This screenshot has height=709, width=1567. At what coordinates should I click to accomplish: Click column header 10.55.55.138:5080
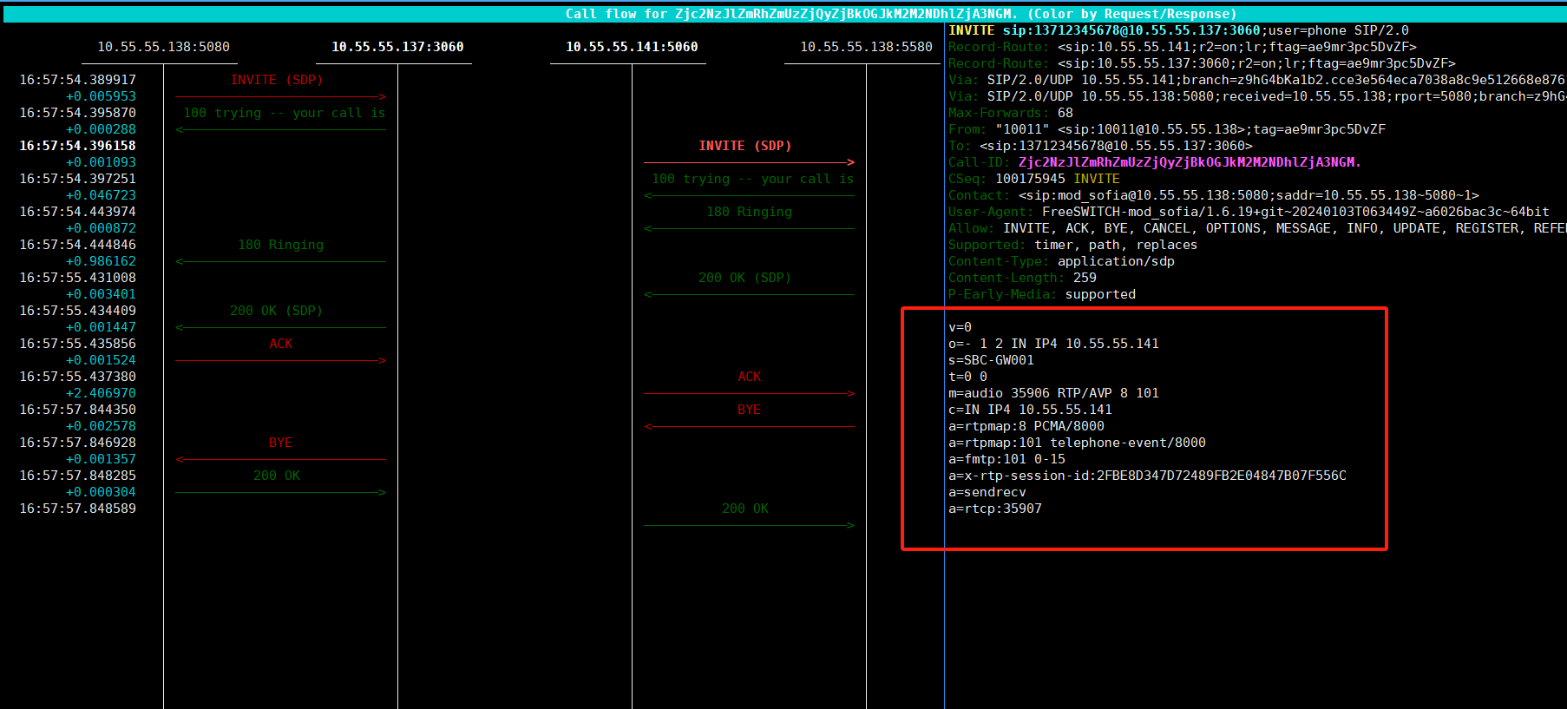(x=163, y=47)
